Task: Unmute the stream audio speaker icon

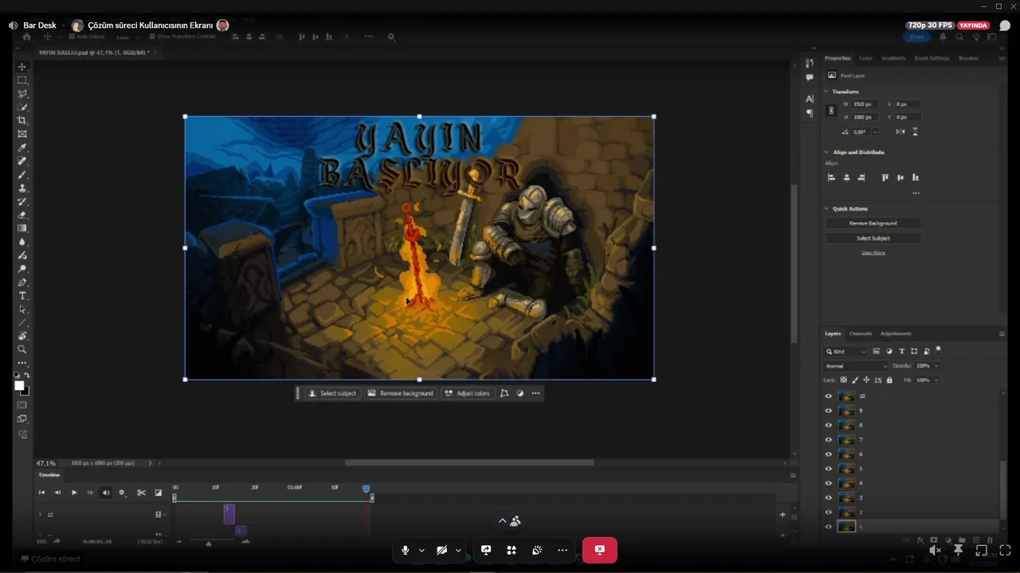Action: click(x=936, y=550)
